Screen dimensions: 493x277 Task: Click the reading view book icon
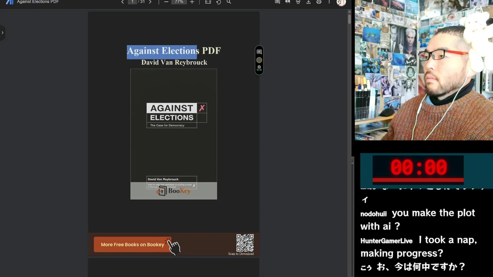coord(287,2)
